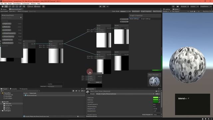This screenshot has width=213, height=120.
Task: Lock the Project panel
Action: click(82, 89)
